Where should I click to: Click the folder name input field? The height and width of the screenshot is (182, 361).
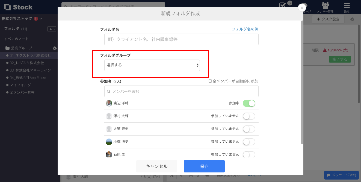(181, 39)
